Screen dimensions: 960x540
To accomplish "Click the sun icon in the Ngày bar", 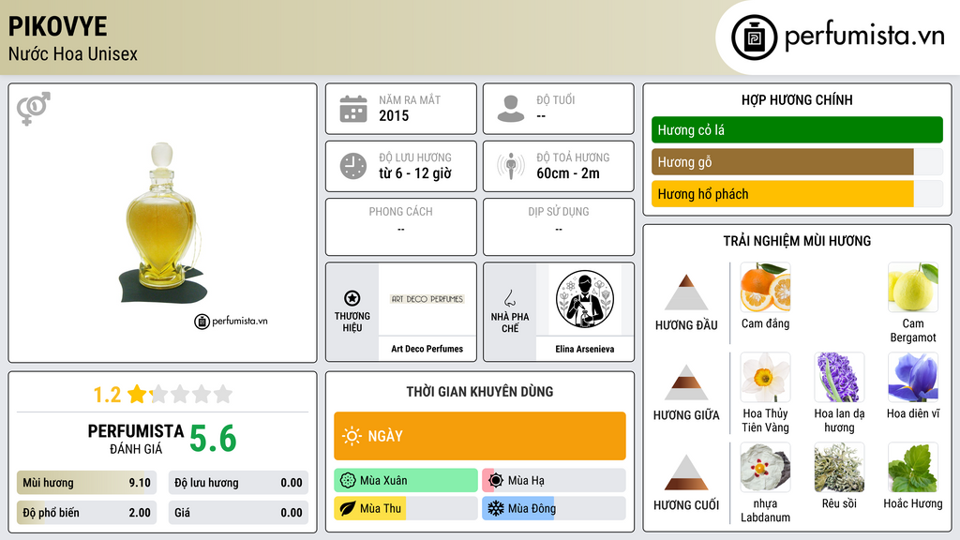I will tap(352, 436).
